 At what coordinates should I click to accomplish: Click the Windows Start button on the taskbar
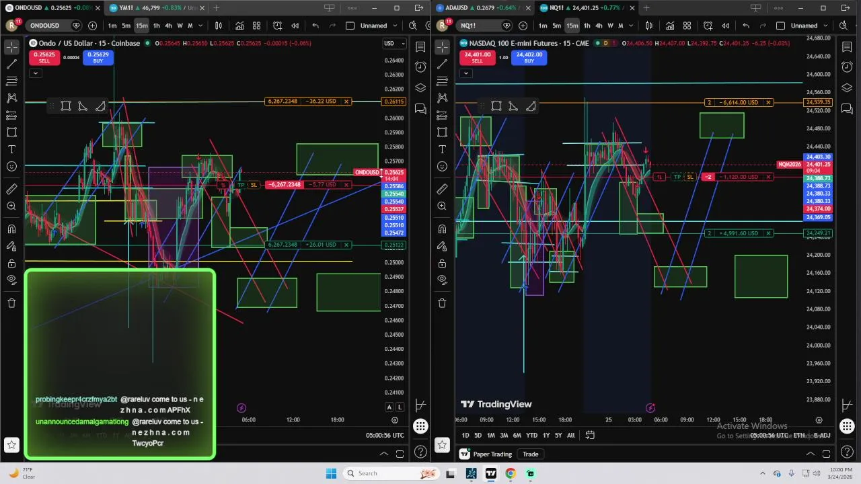pyautogui.click(x=331, y=473)
